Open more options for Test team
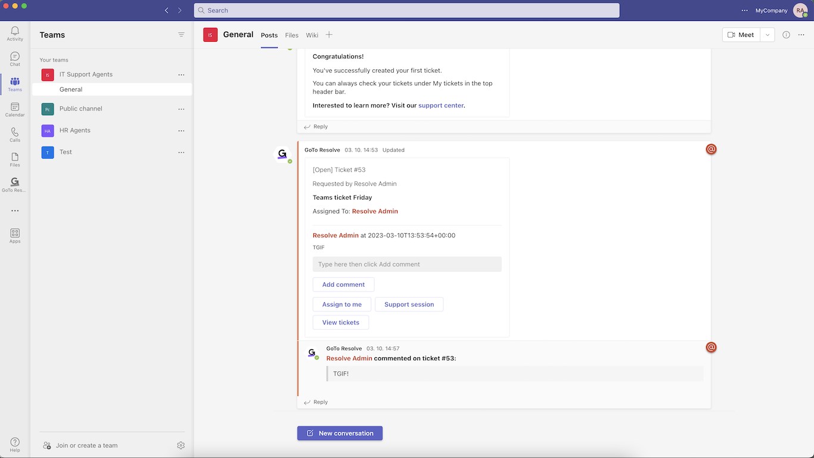 tap(181, 152)
